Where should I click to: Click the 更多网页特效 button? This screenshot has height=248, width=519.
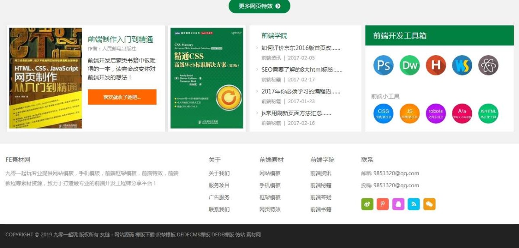259,6
